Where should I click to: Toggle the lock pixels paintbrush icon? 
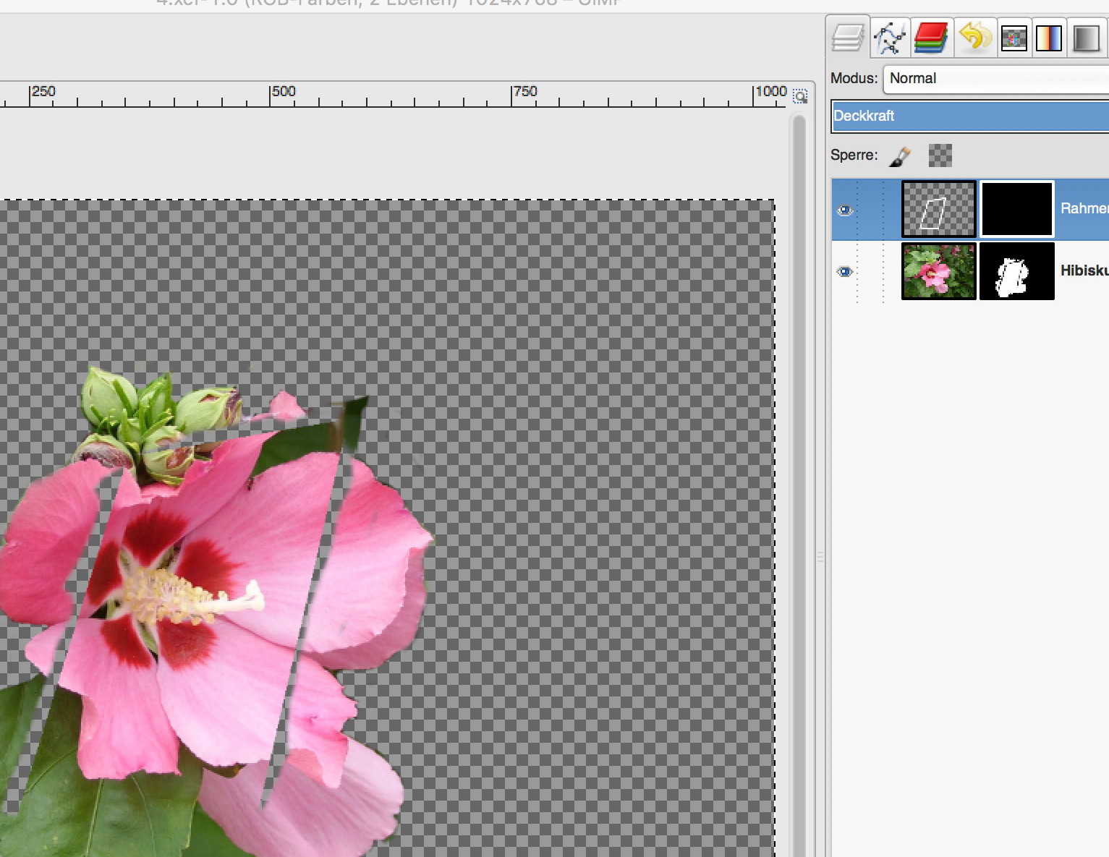pyautogui.click(x=900, y=155)
